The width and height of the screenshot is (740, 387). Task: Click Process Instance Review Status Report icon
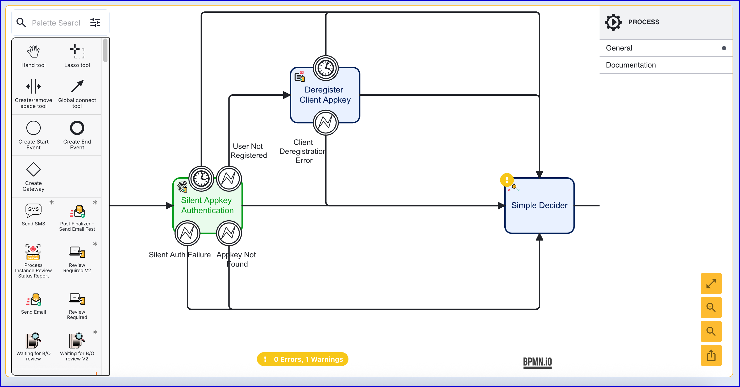coord(33,252)
